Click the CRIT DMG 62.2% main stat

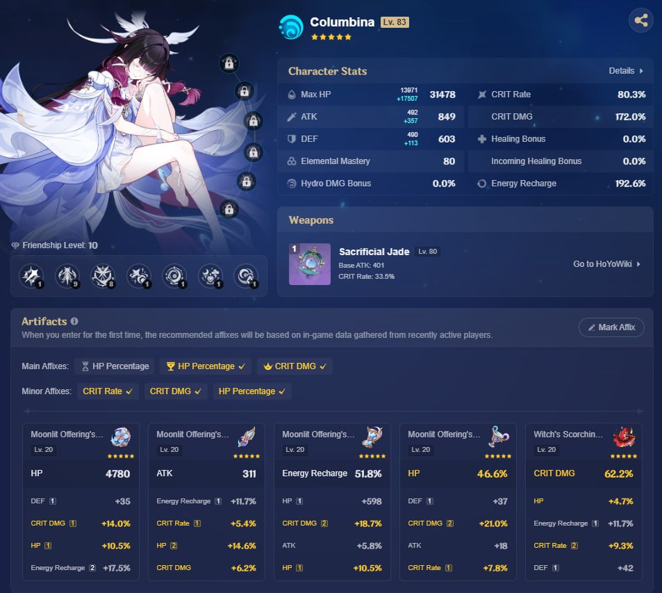583,473
